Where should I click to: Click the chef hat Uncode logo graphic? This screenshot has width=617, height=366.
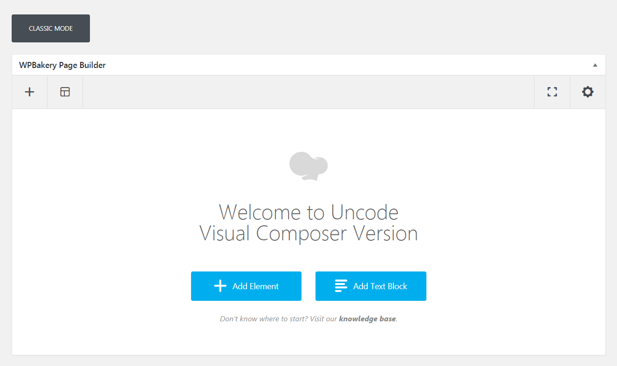[x=308, y=166]
